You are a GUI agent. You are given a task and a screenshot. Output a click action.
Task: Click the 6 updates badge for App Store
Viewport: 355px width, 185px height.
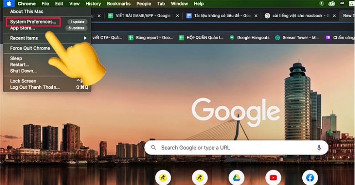point(76,28)
